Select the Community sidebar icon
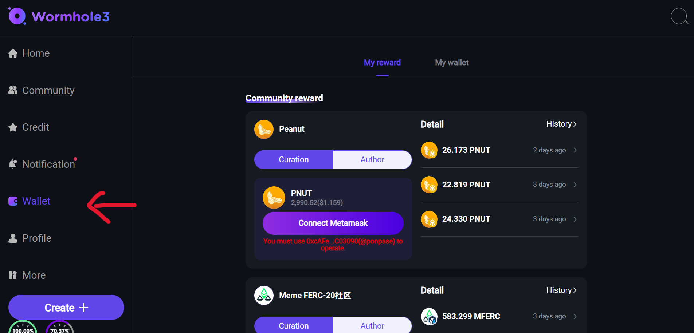 (13, 90)
